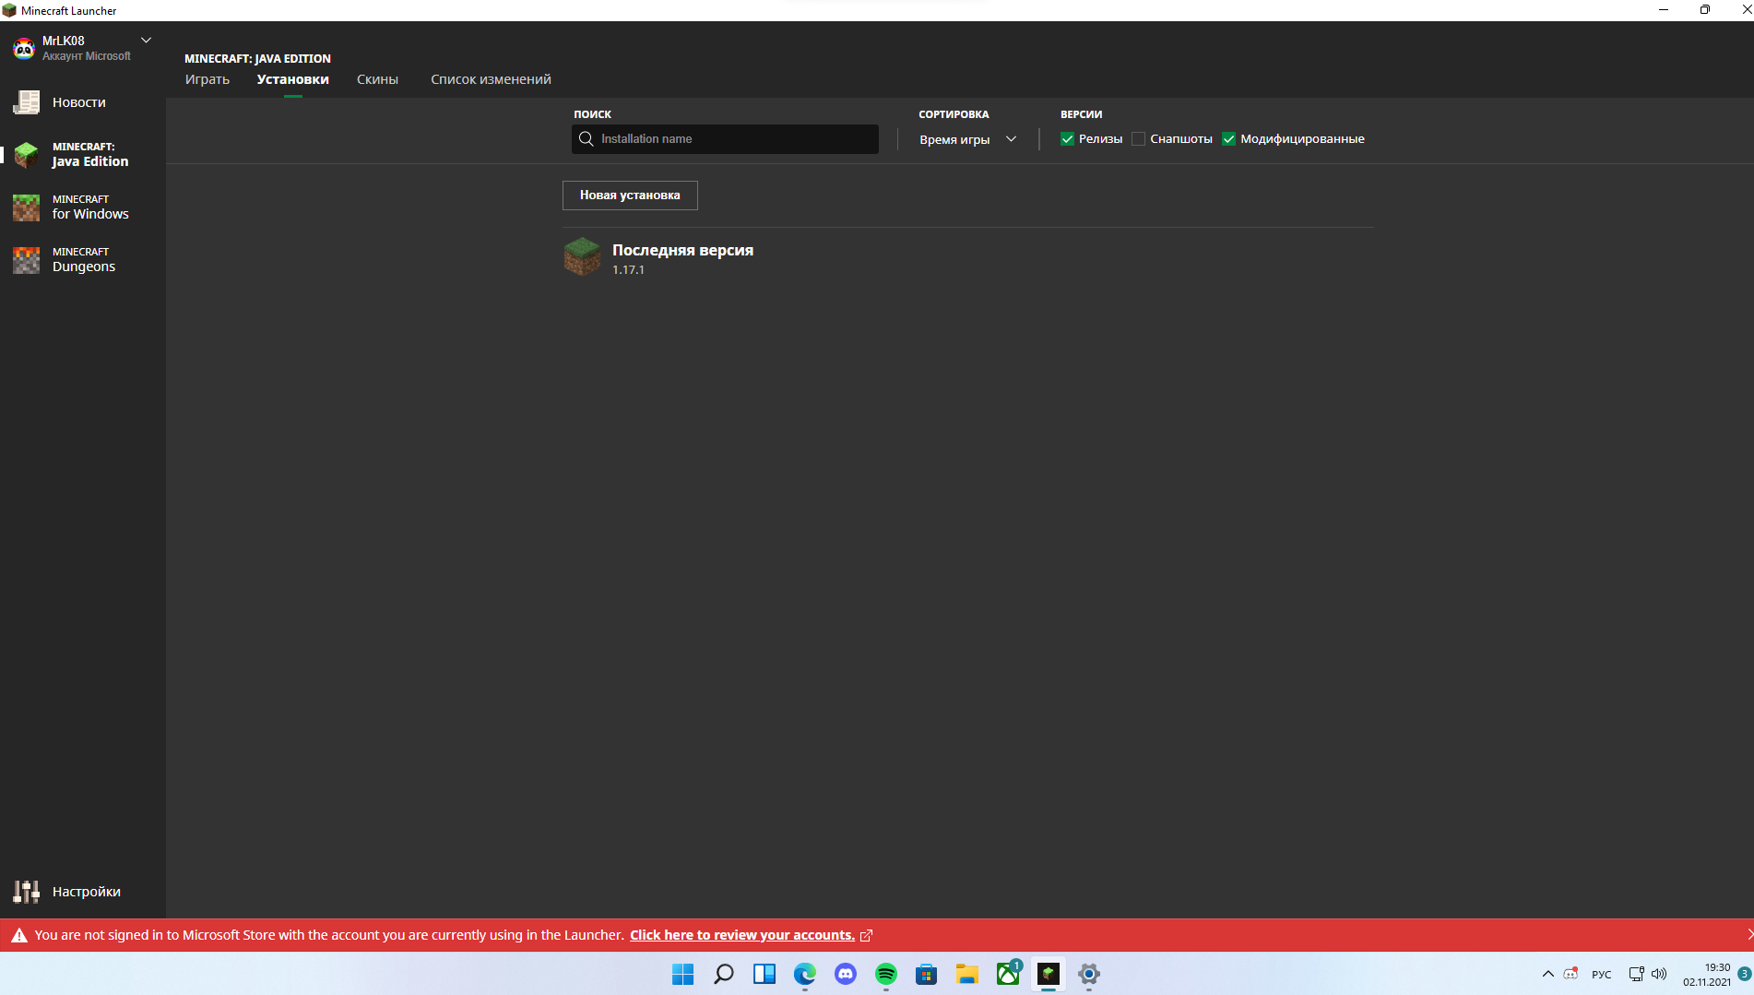Open the network status tray icon
Screen dimensions: 1754x995
click(1636, 974)
